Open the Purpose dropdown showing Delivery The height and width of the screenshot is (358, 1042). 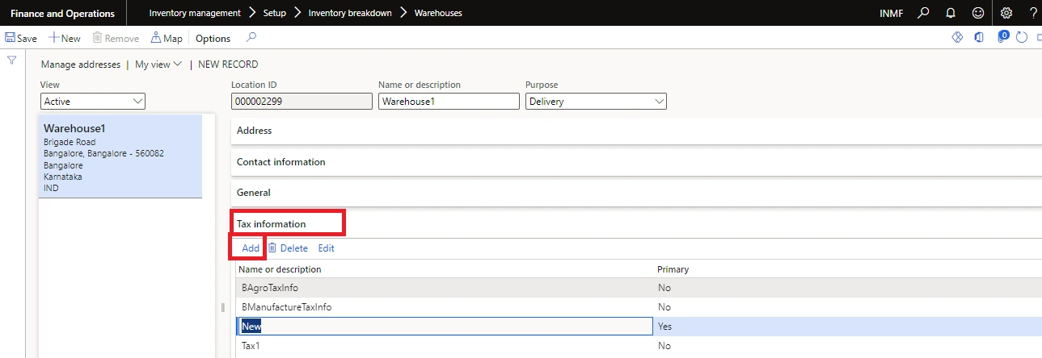596,102
